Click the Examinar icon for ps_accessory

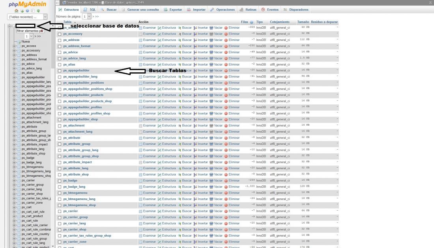[x=140, y=34]
